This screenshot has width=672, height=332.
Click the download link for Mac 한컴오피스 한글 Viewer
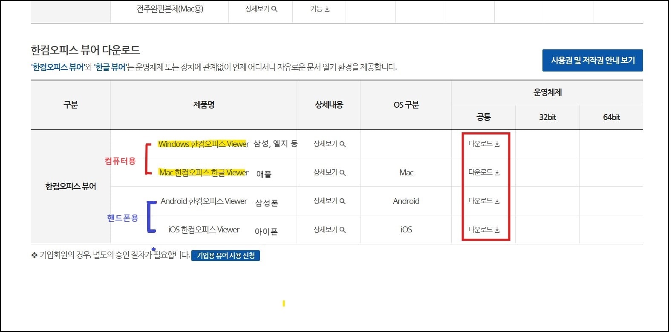[484, 172]
